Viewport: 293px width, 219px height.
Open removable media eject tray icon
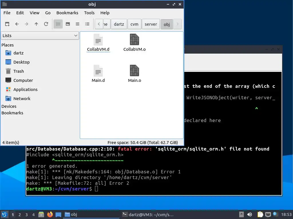(241, 214)
